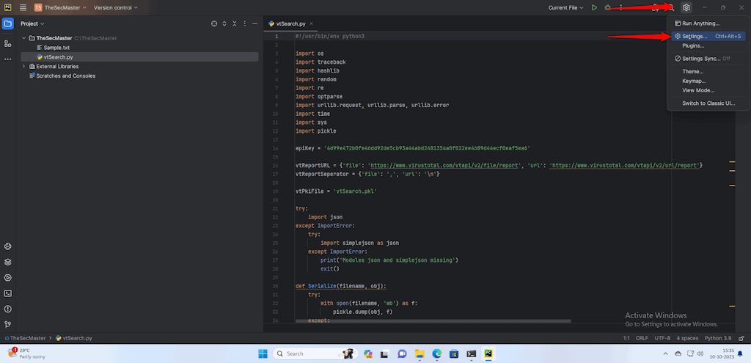Viewport: 751px width, 363px height.
Task: Expand all in Project panel
Action: (x=224, y=23)
